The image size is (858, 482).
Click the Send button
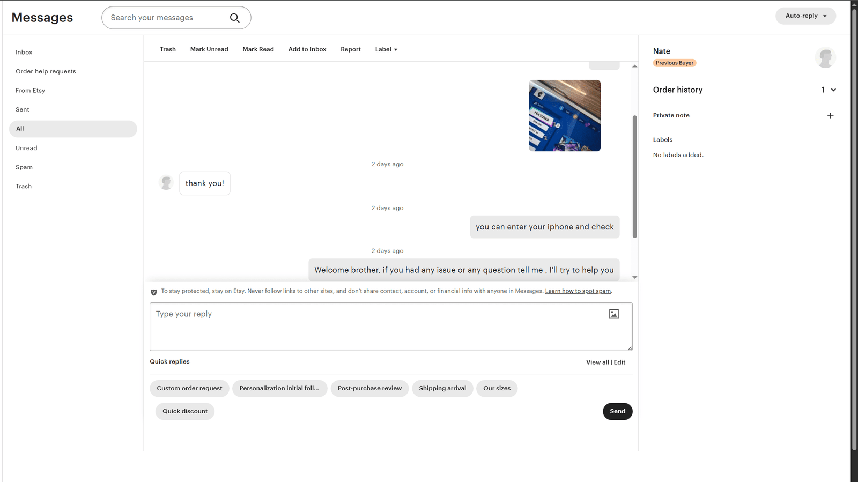pos(617,411)
